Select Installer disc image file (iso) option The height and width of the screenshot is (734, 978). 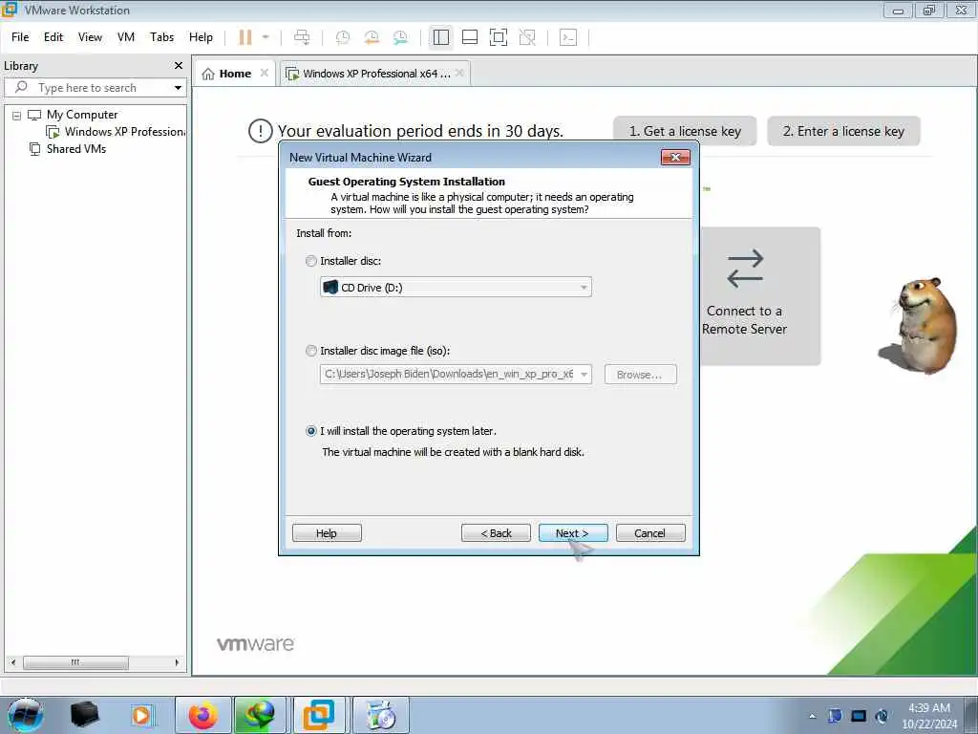click(311, 351)
